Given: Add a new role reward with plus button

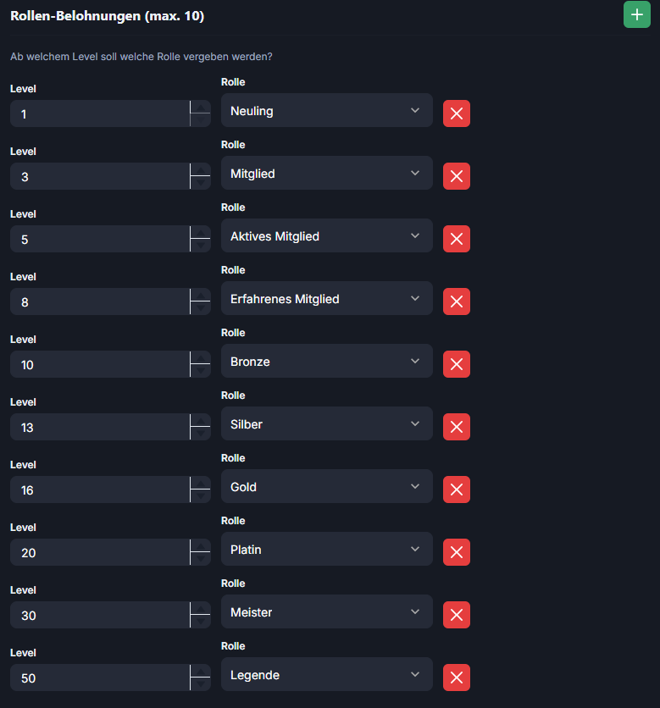Looking at the screenshot, I should (636, 14).
